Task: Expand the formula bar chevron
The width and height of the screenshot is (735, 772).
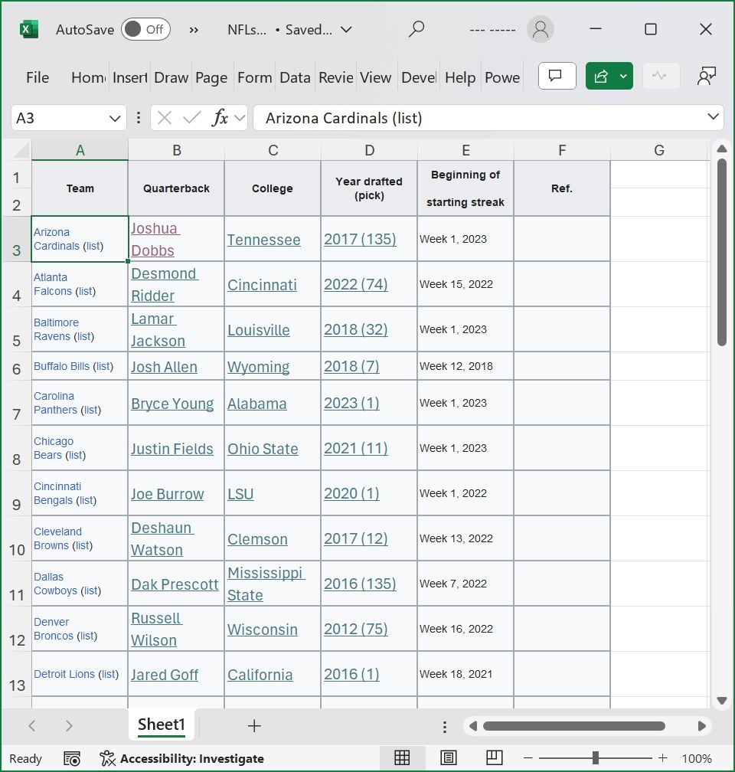Action: click(714, 117)
